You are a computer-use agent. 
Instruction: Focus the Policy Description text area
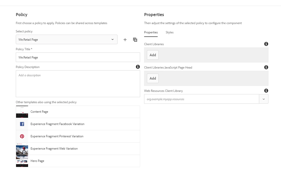click(78, 84)
